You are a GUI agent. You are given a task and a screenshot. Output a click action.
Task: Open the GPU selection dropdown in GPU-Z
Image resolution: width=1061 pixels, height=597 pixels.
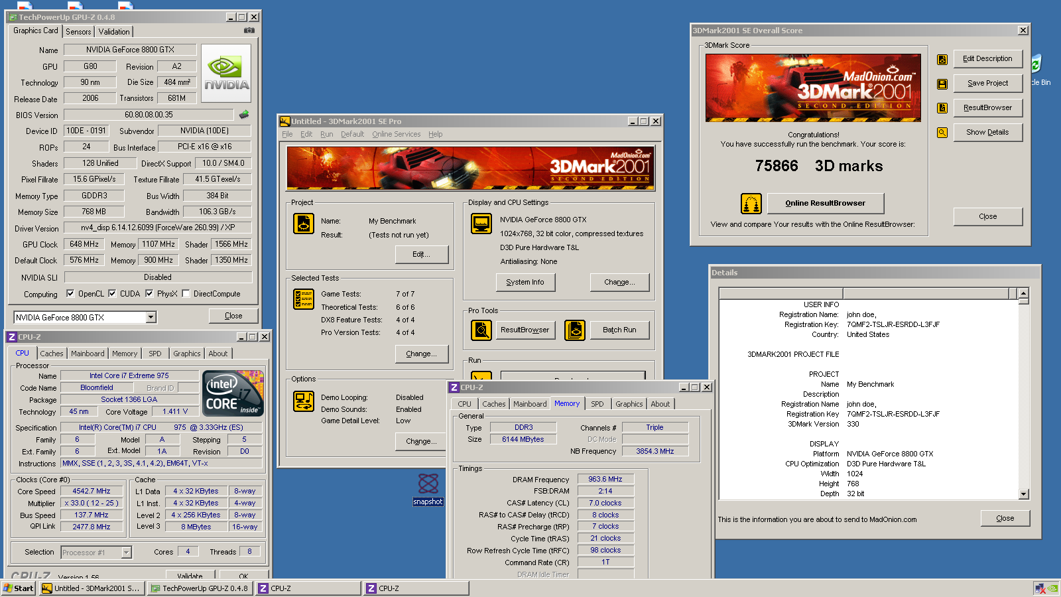[x=151, y=317]
